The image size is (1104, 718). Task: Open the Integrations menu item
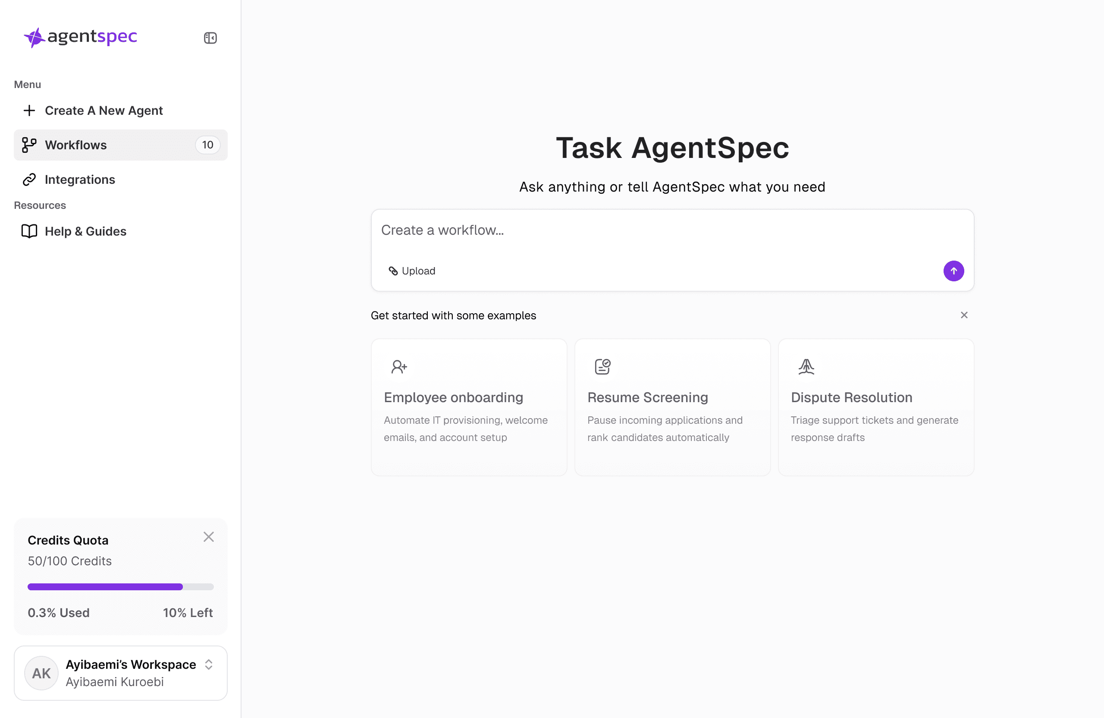(x=80, y=179)
